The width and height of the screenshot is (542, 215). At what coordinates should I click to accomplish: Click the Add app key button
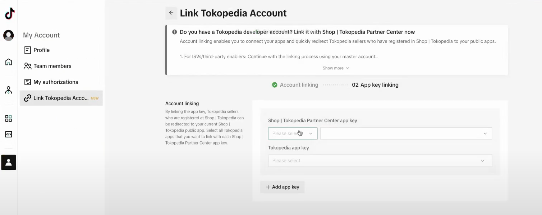coord(282,187)
